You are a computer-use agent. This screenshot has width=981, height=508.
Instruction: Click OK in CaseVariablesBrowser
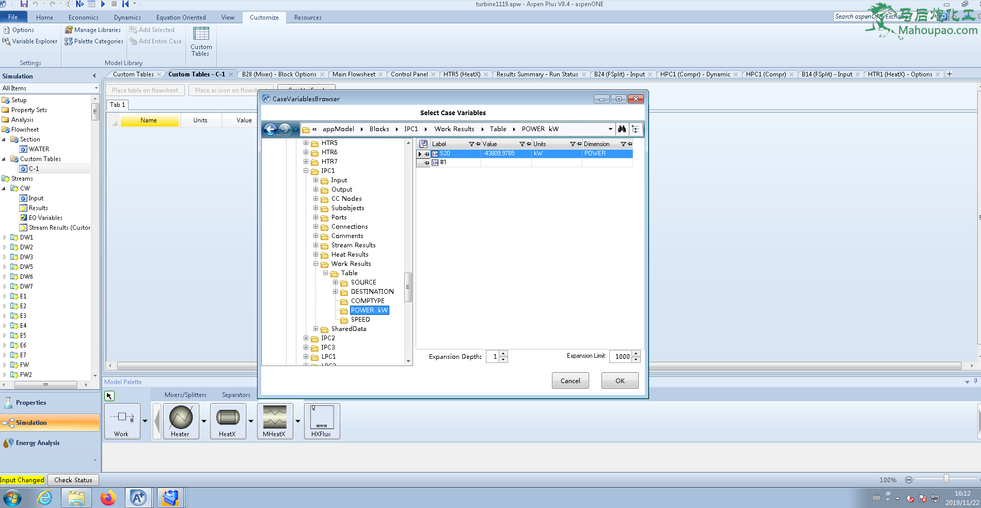click(x=620, y=380)
